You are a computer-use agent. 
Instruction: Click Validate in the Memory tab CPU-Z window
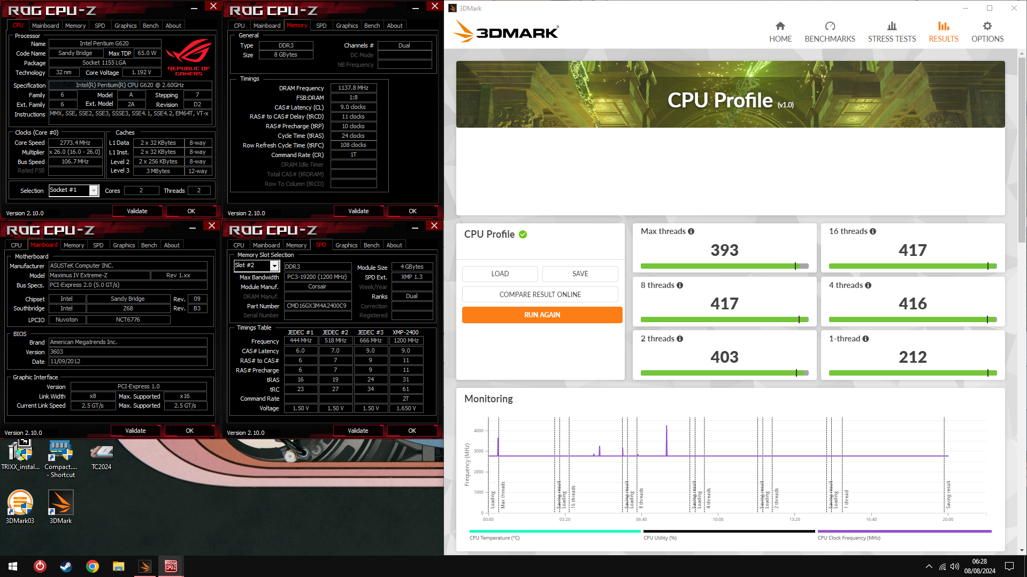pos(358,211)
